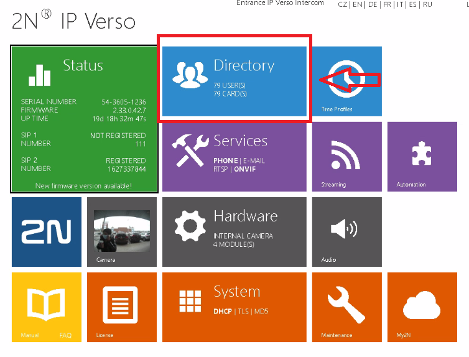Open the Streaming tile
Viewport: 469px width, 357px height.
[x=347, y=157]
